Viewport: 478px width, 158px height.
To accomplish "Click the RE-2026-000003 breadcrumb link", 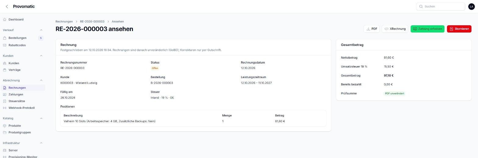I will point(92,22).
